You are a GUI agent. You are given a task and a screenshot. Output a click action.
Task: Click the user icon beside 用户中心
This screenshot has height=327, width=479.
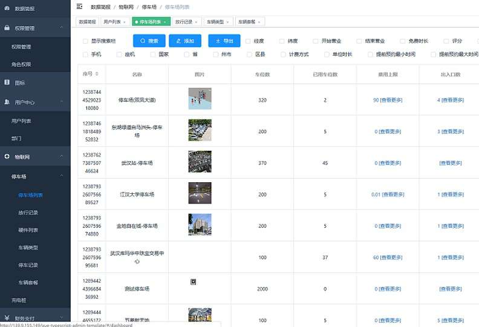[x=7, y=102]
